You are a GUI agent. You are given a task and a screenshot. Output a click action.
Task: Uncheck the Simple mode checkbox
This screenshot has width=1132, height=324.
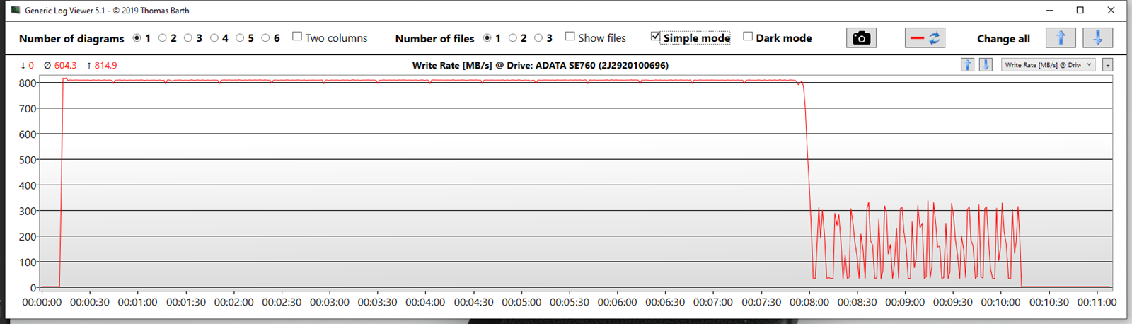(x=655, y=37)
